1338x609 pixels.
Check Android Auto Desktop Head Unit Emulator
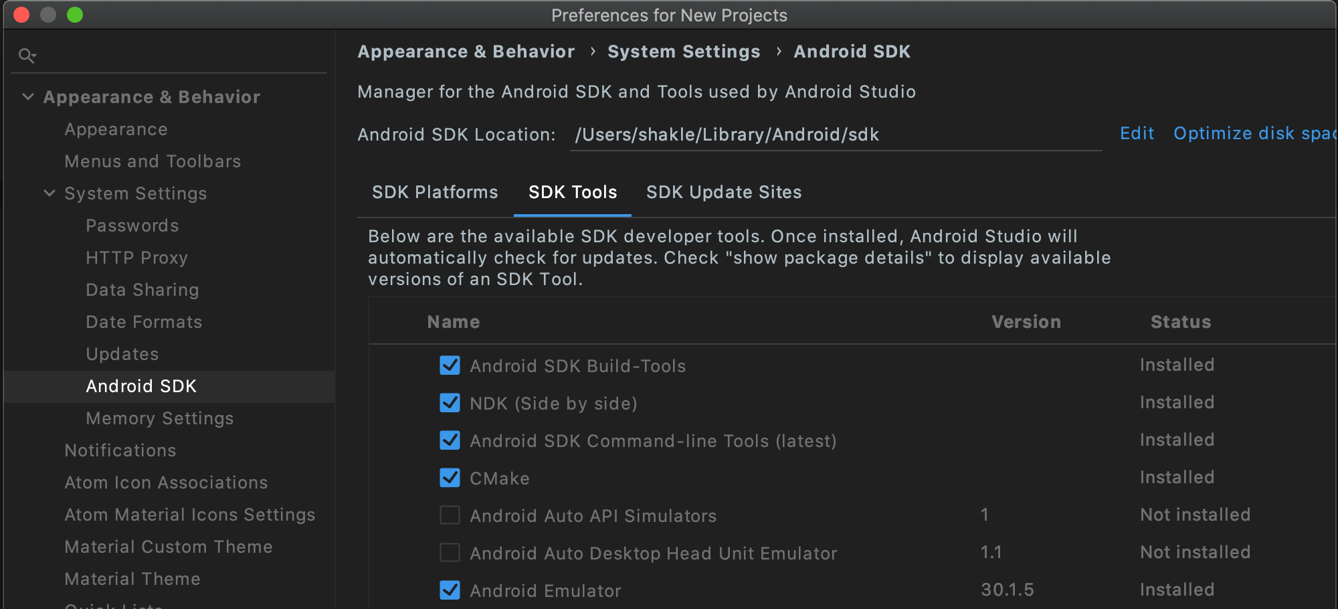[x=450, y=553]
